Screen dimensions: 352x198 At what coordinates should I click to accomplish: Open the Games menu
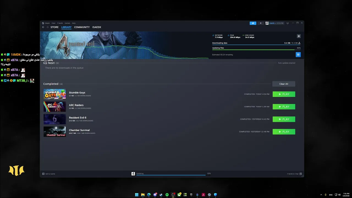67,23
